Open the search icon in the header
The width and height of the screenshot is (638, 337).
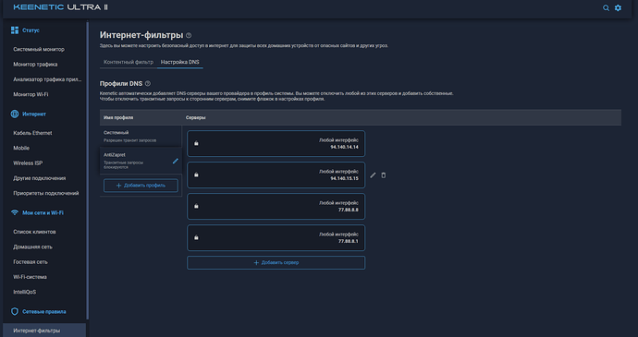tap(606, 7)
